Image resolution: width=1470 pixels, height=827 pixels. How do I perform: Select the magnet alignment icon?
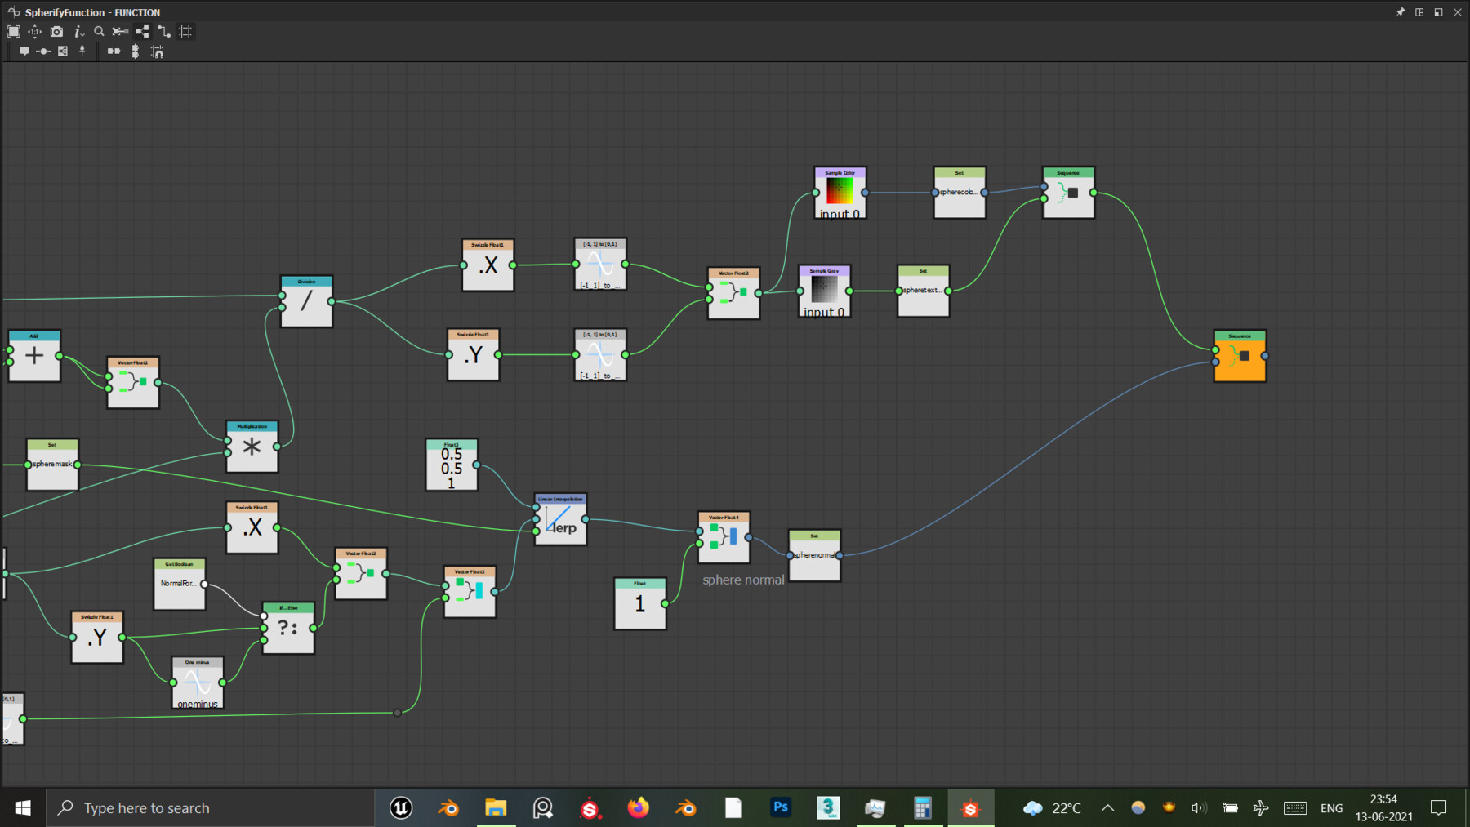[157, 51]
